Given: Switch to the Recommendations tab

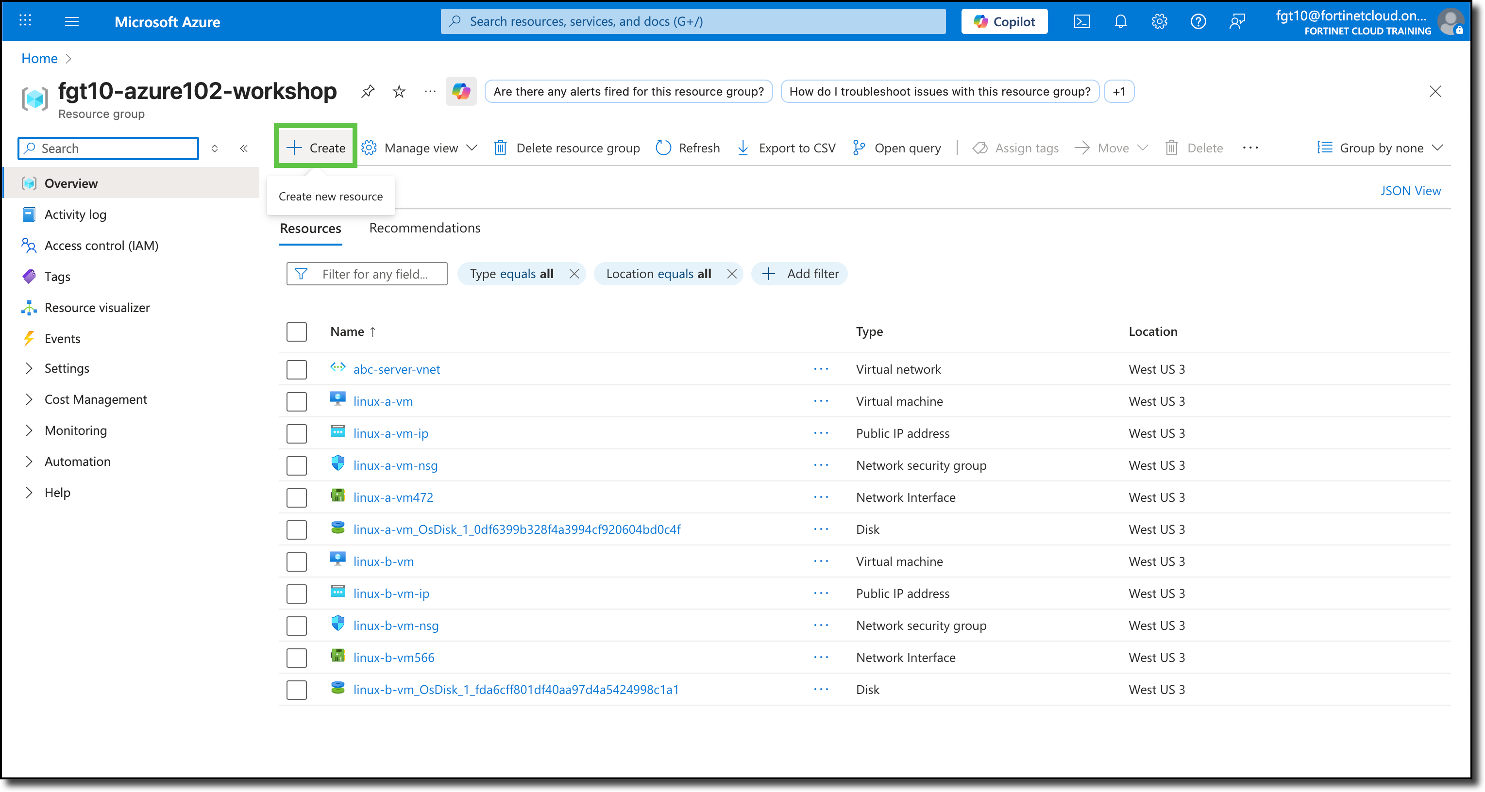Looking at the screenshot, I should coord(424,228).
